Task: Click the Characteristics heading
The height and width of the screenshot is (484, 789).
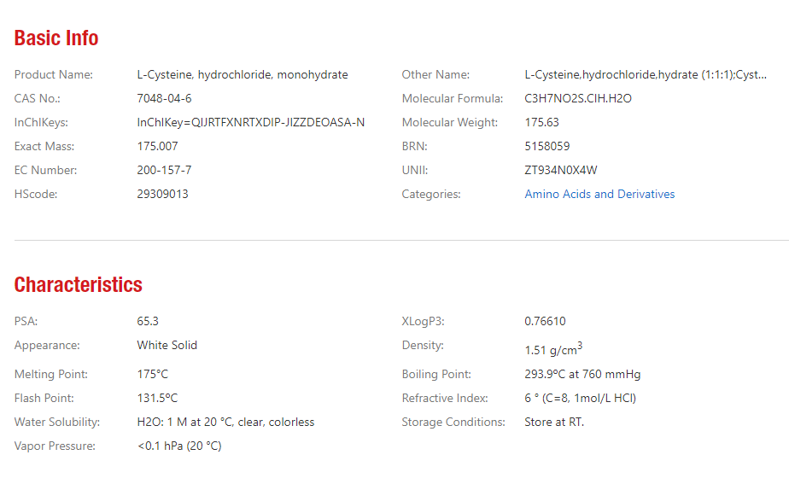Action: tap(78, 285)
